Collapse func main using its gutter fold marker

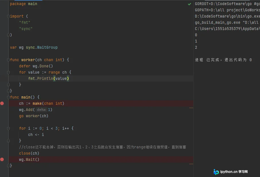[x=8, y=97]
